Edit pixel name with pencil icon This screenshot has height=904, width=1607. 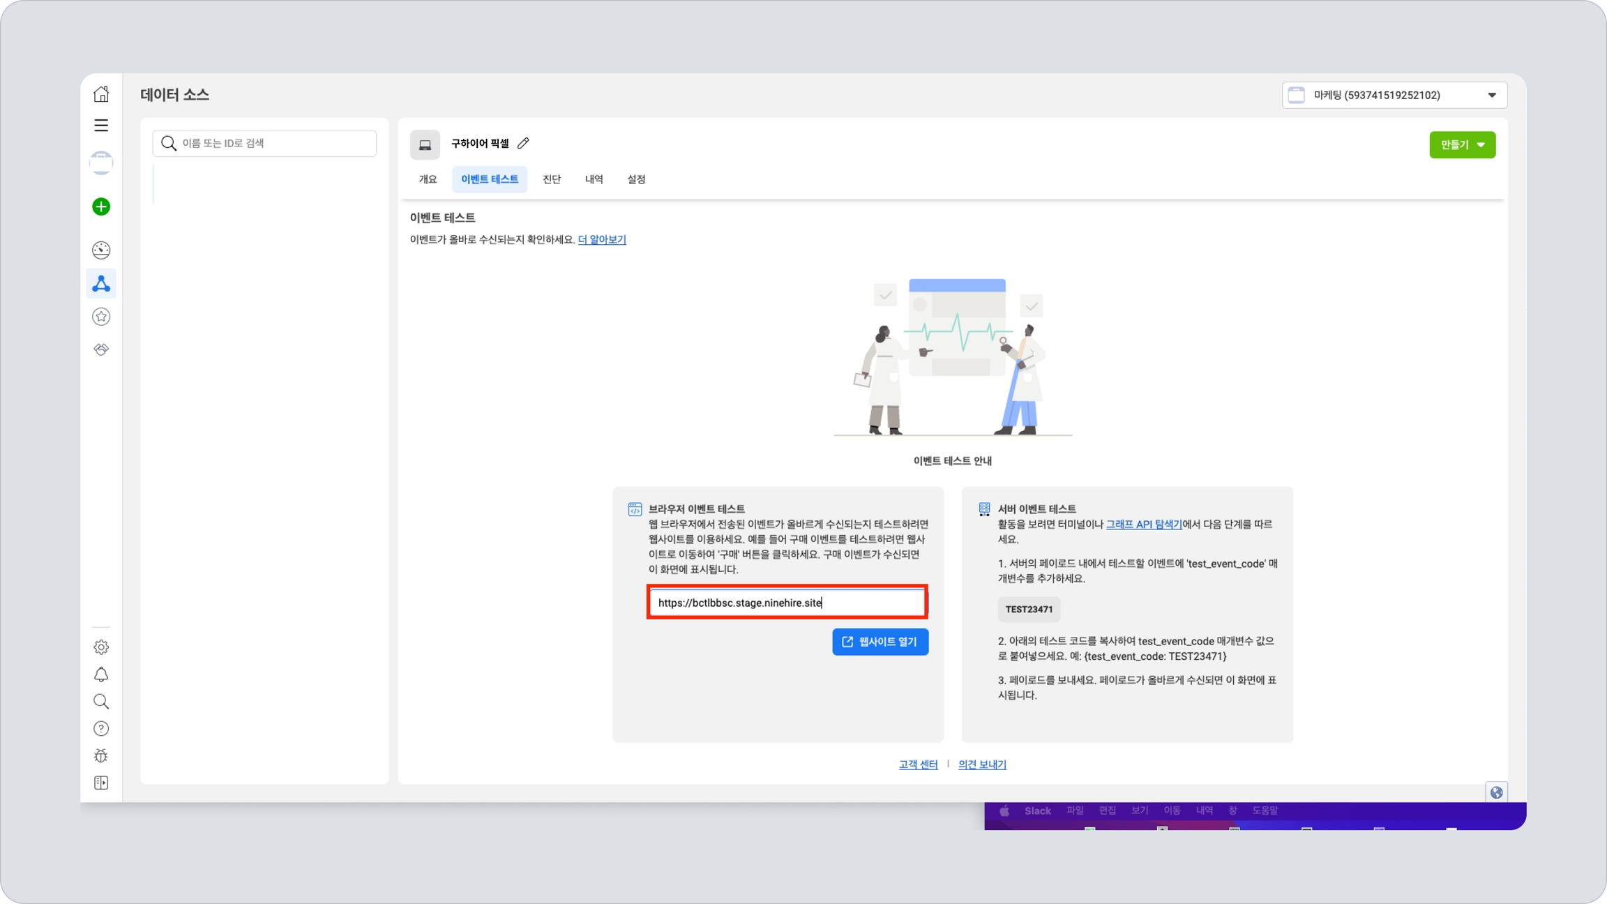[523, 143]
